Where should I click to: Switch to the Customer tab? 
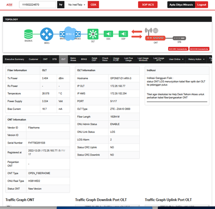tap(34, 59)
